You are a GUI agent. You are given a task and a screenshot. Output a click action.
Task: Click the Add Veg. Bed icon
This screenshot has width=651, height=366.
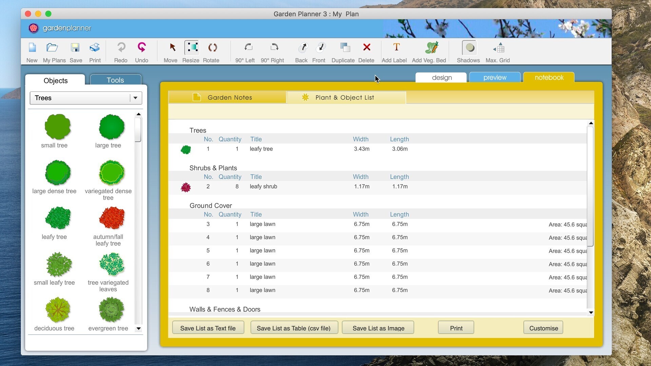(x=432, y=48)
